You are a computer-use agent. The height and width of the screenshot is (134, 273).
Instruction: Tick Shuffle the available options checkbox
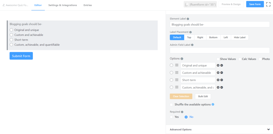point(171,105)
